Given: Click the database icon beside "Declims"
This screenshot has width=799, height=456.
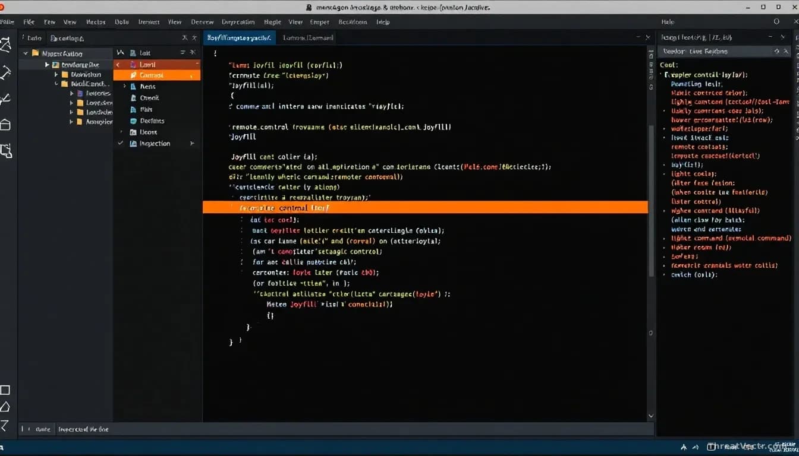Looking at the screenshot, I should coord(133,121).
